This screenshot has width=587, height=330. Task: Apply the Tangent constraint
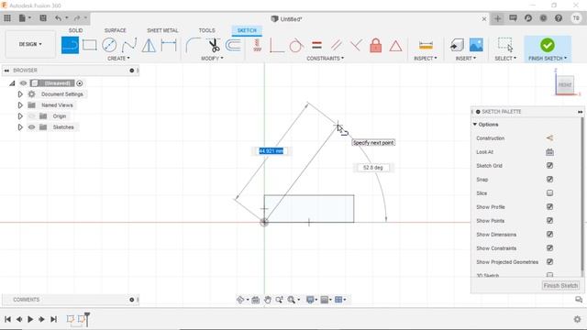point(296,46)
